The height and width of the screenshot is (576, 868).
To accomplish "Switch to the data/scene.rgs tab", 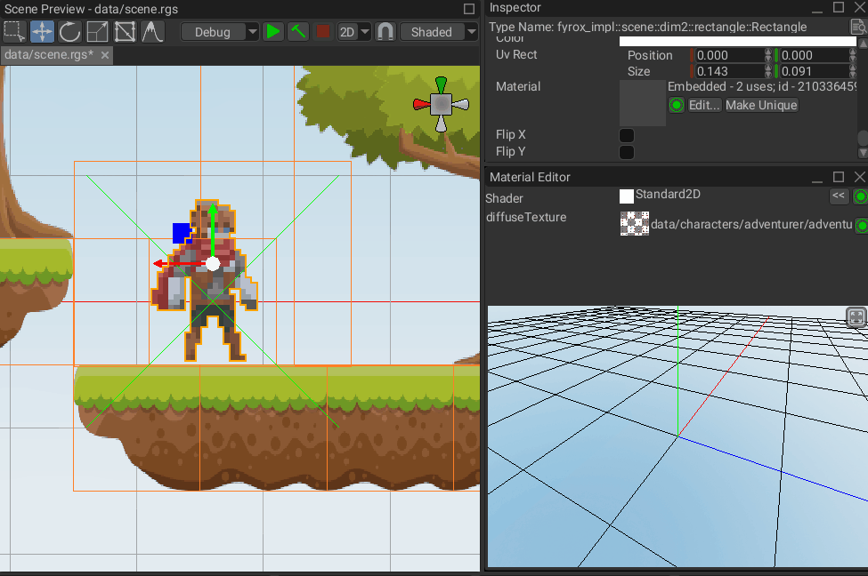I will (48, 55).
